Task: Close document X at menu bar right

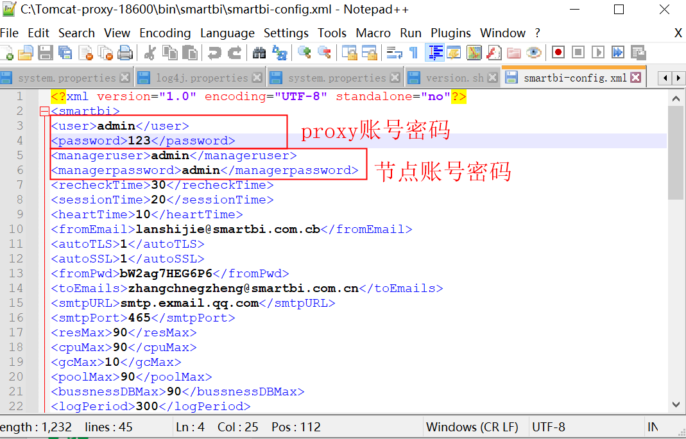Action: [678, 33]
